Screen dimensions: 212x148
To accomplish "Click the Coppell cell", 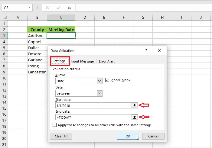I will tap(37, 42).
